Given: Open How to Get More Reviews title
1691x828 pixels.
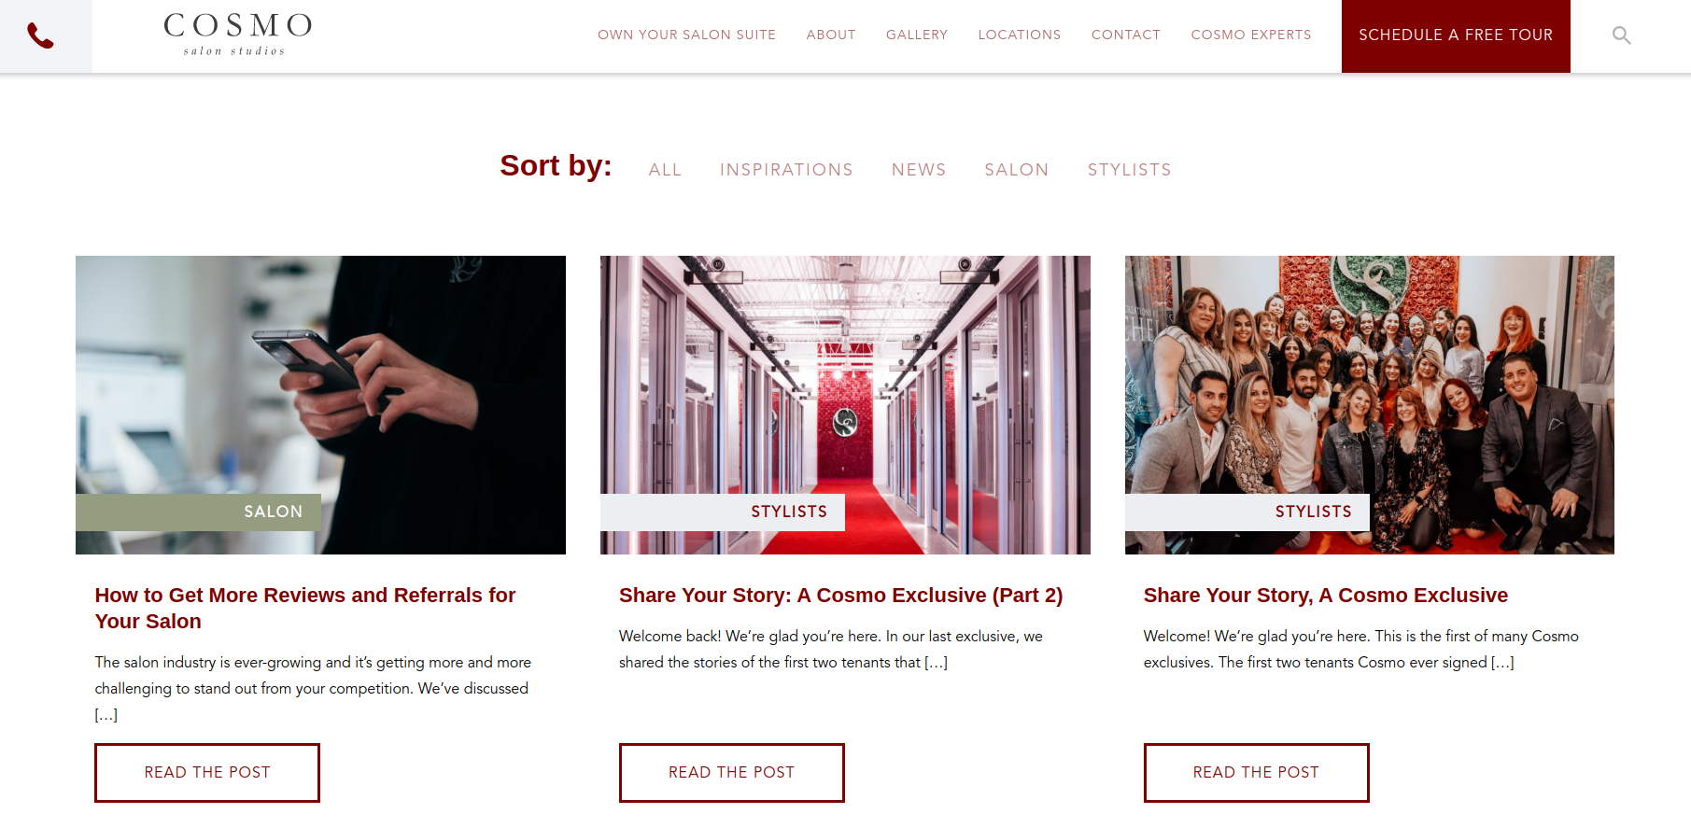Looking at the screenshot, I should [305, 608].
